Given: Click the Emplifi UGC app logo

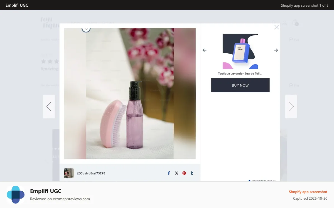Looking at the screenshot, I should (x=16, y=195).
